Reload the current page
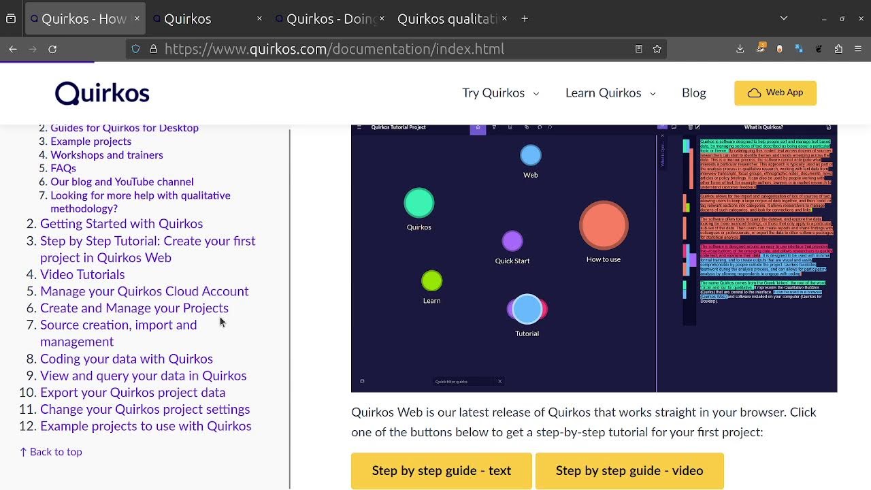The image size is (871, 490). [52, 49]
